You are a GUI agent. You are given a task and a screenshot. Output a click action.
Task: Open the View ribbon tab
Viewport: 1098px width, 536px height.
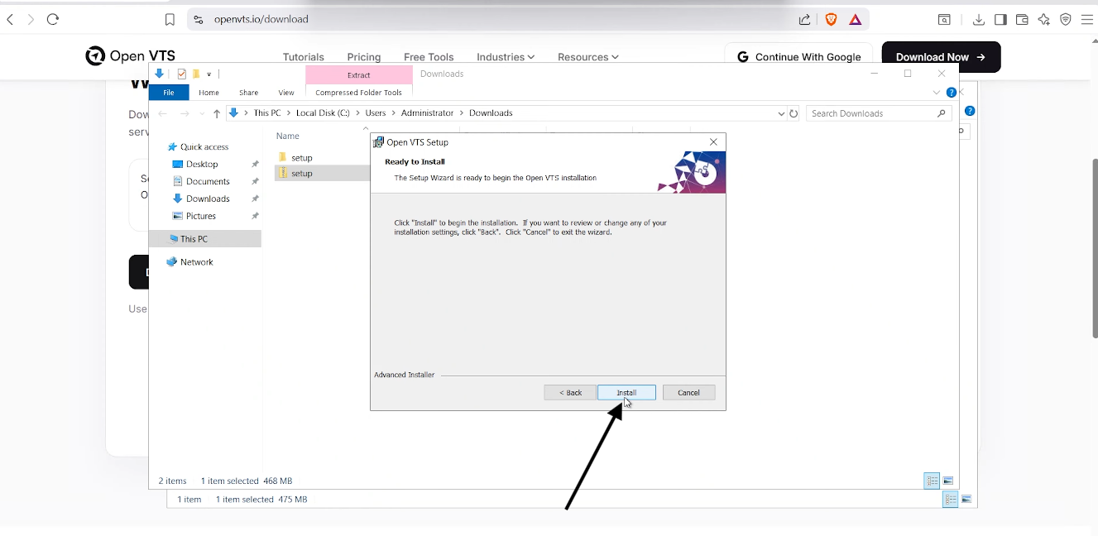pos(286,93)
